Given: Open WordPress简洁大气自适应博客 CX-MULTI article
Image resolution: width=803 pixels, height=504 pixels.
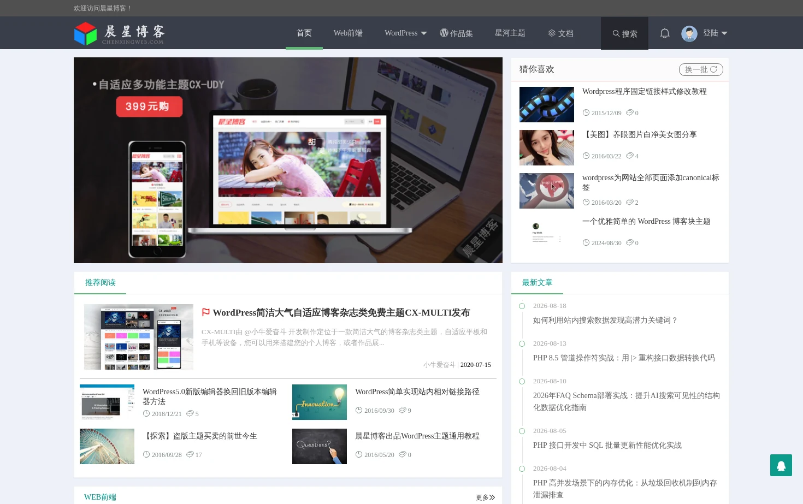Looking at the screenshot, I should tap(341, 312).
